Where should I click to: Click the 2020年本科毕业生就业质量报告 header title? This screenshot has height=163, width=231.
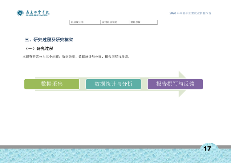coord(190,13)
